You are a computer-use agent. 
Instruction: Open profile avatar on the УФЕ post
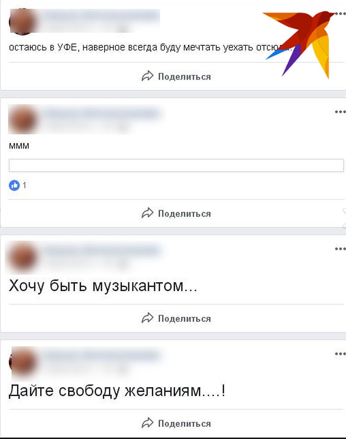(23, 21)
